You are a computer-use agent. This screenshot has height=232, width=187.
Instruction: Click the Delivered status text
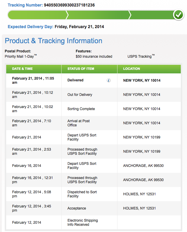click(75, 80)
